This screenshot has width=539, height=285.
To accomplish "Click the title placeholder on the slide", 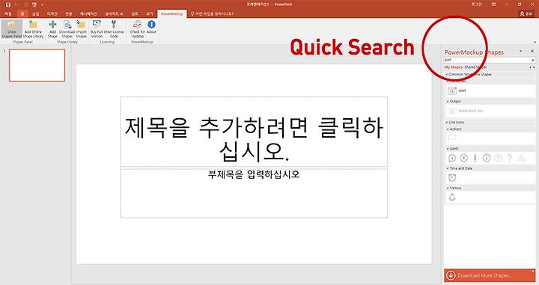I will 254,132.
